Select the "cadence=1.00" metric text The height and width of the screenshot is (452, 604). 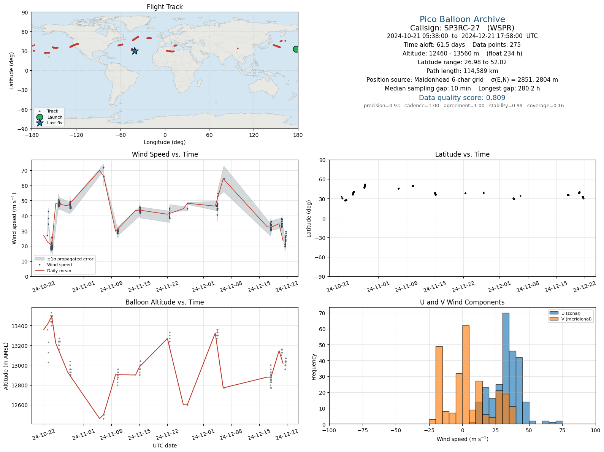coord(422,106)
